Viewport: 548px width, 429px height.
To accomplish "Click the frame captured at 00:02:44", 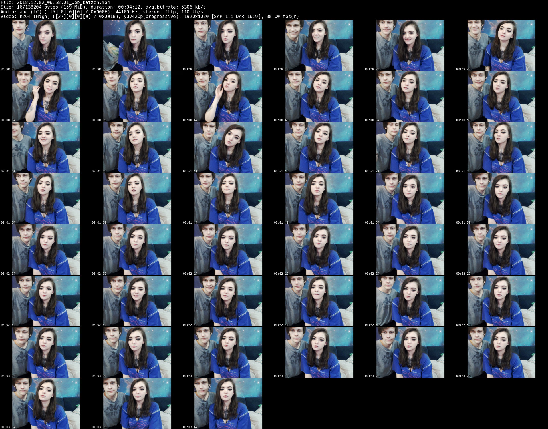I will (228, 301).
